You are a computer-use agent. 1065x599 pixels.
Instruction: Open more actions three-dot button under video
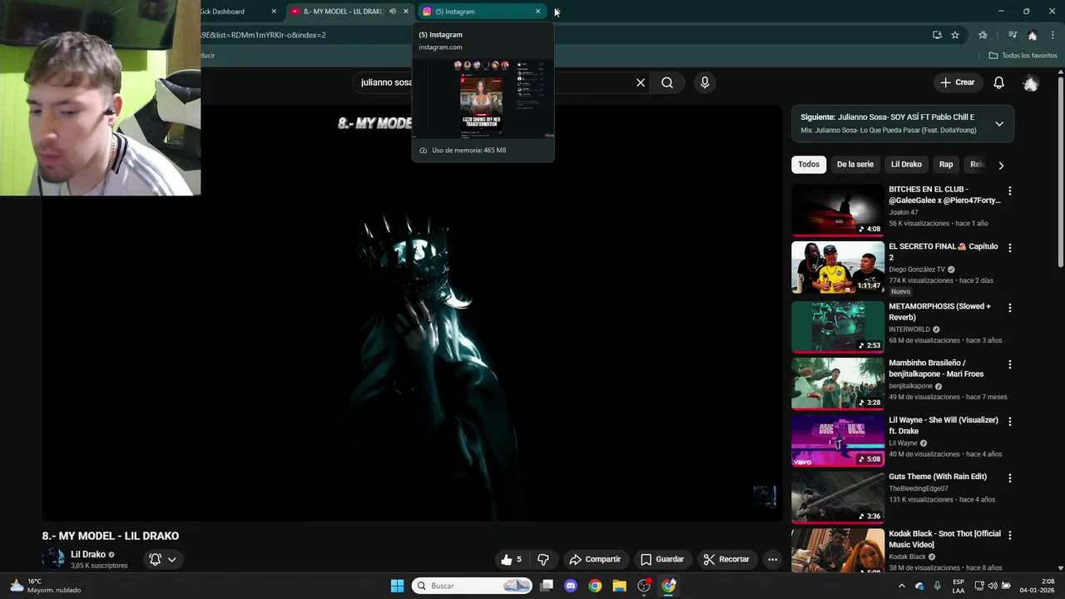[772, 559]
